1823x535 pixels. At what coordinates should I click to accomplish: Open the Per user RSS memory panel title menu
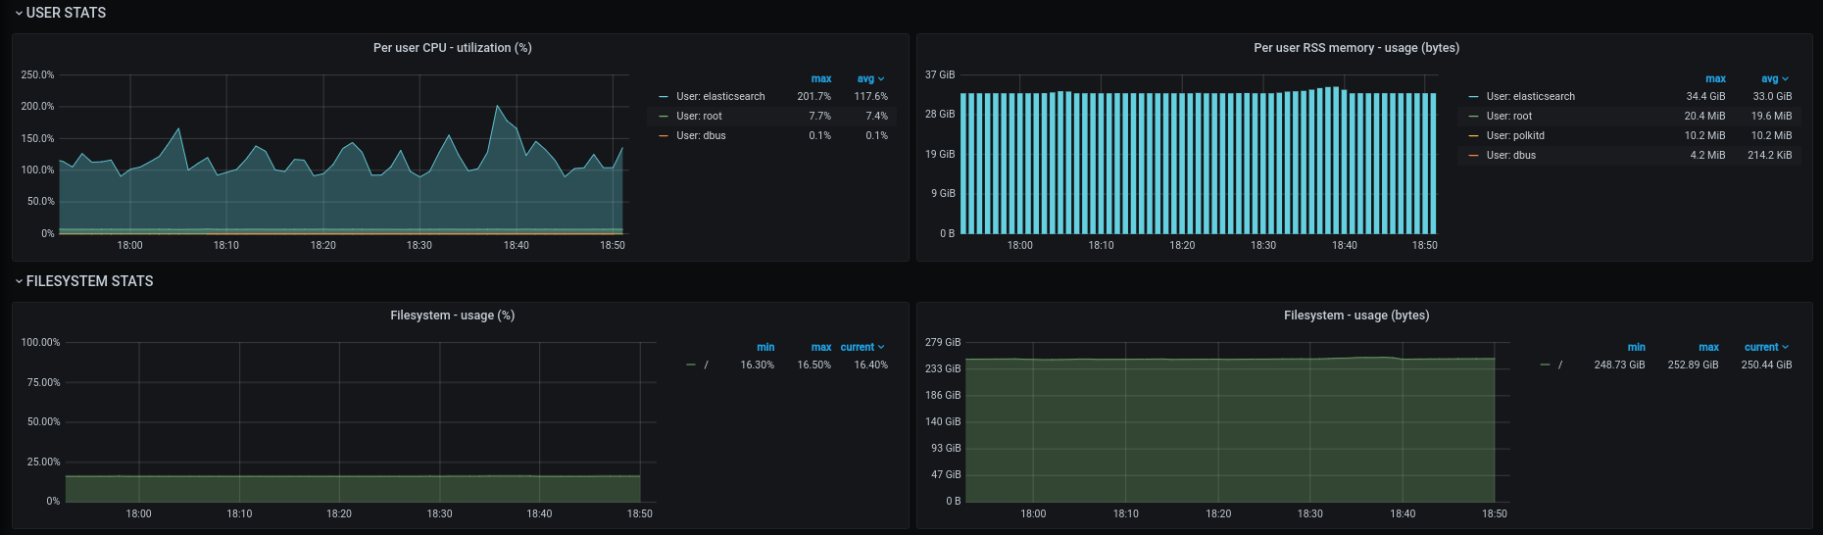pyautogui.click(x=1355, y=48)
